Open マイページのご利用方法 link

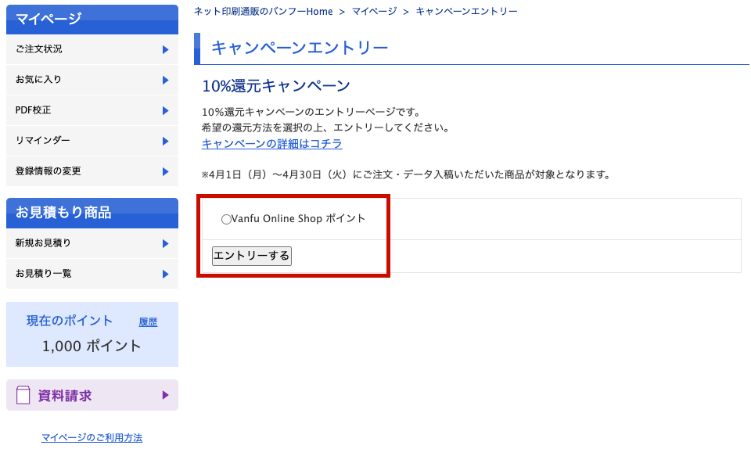(92, 438)
